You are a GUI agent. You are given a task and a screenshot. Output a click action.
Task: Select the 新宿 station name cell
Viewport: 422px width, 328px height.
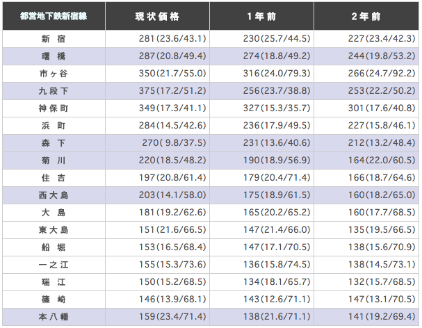(54, 39)
